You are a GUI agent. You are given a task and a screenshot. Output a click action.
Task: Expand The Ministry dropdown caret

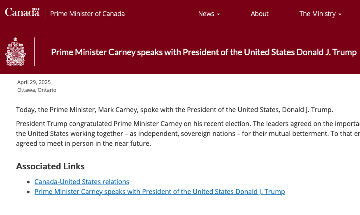tap(340, 14)
